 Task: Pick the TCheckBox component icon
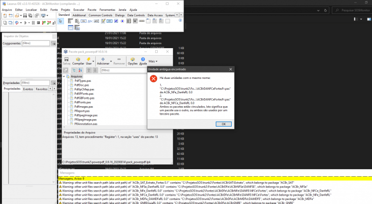click(116, 21)
